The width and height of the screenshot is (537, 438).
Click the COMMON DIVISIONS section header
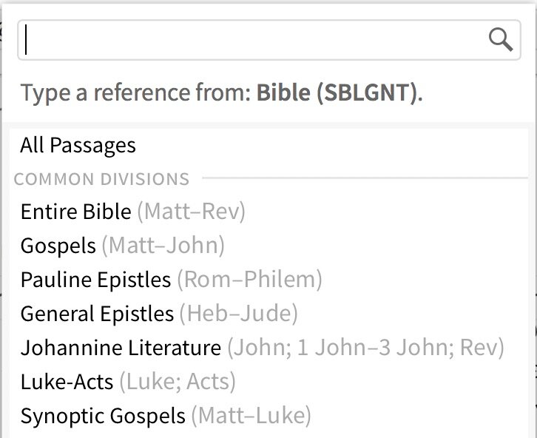102,179
